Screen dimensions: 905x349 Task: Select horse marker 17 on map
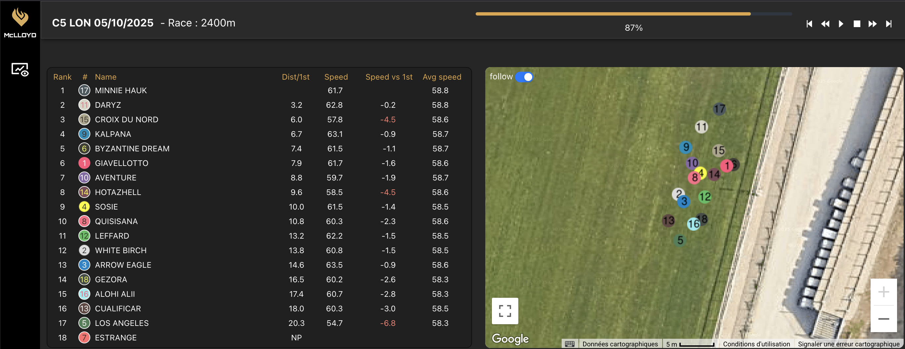[x=719, y=109]
